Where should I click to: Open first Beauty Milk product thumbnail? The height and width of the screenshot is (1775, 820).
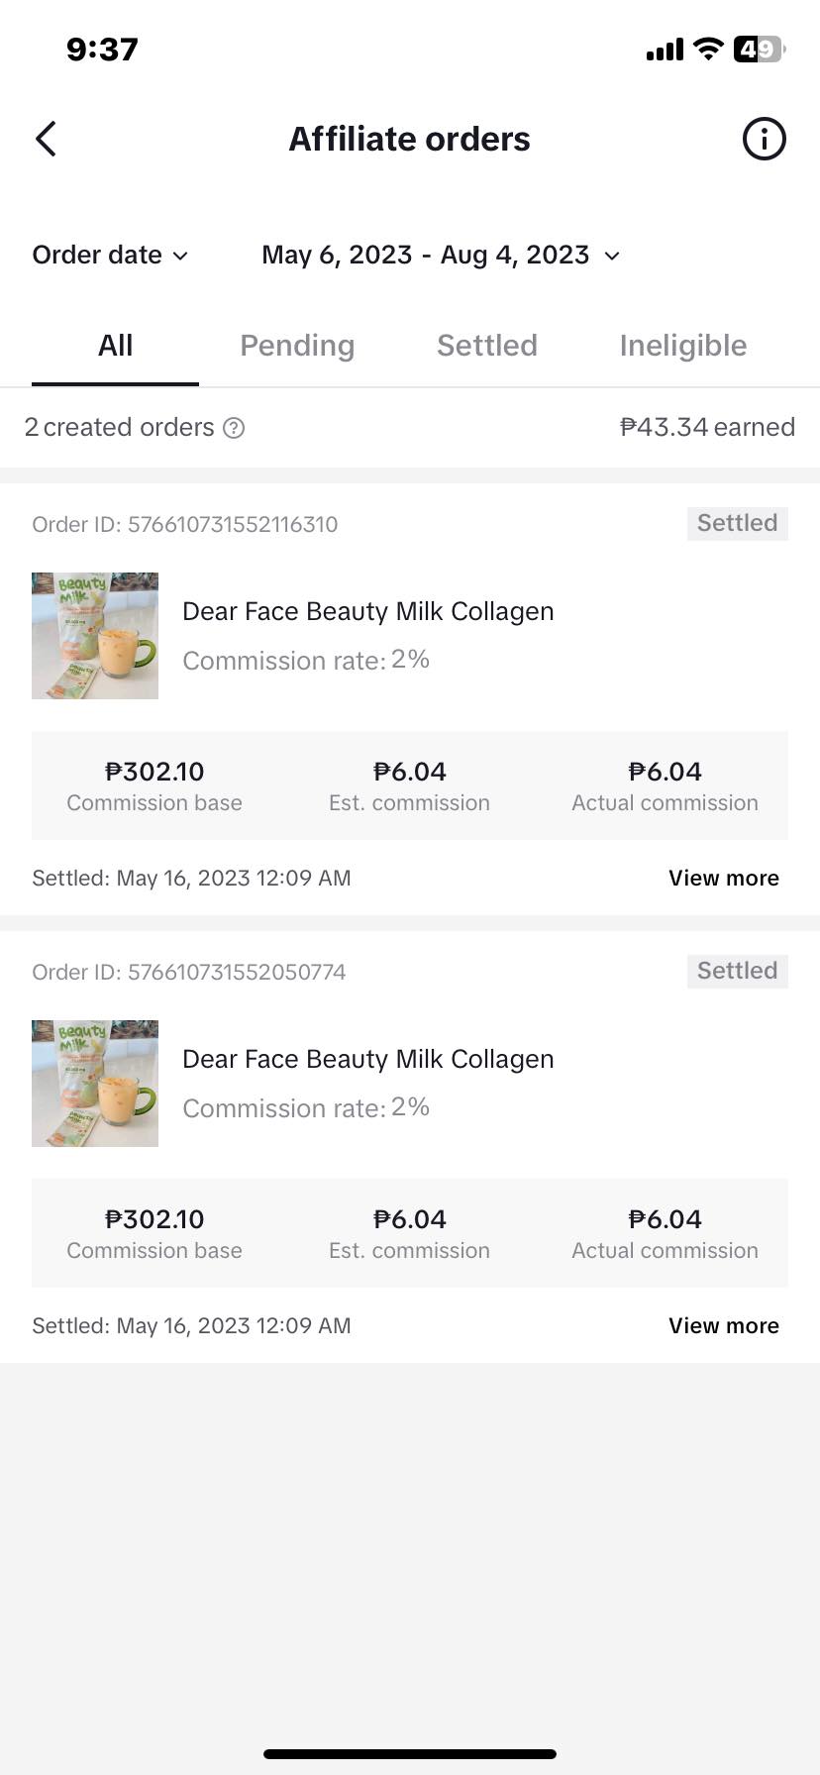pyautogui.click(x=95, y=636)
